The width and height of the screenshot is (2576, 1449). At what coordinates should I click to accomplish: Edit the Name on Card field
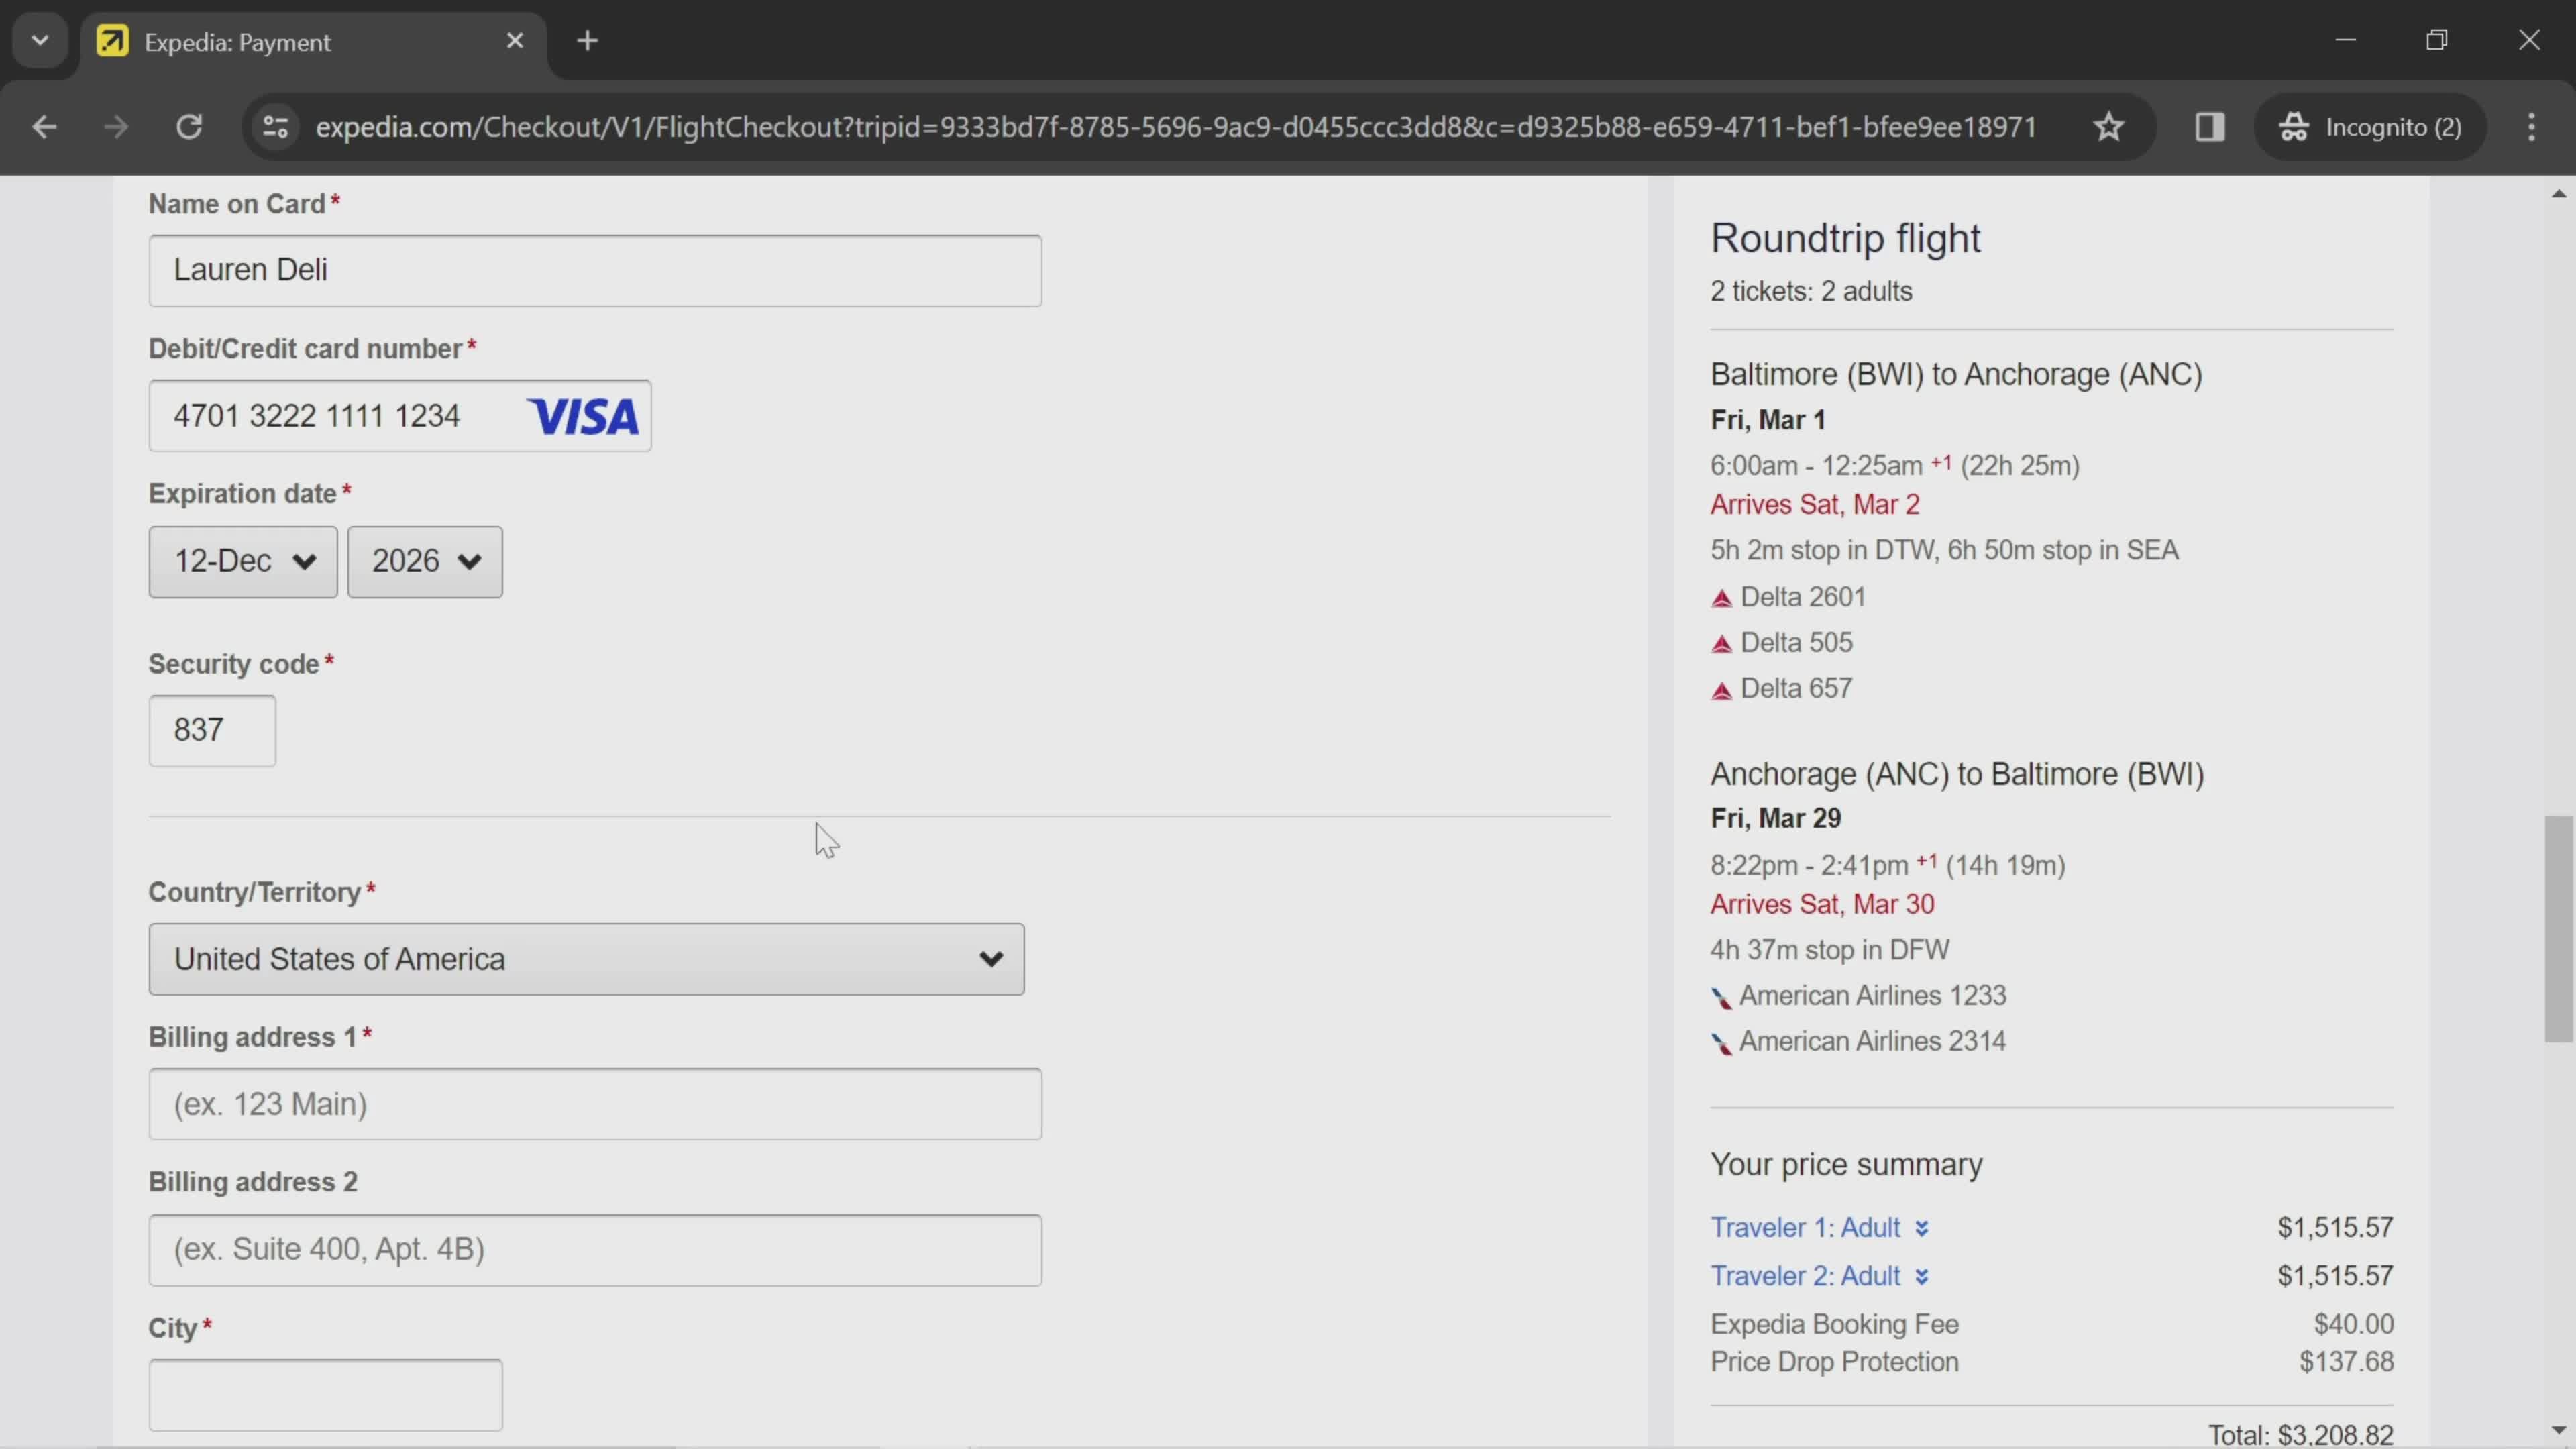(x=595, y=270)
